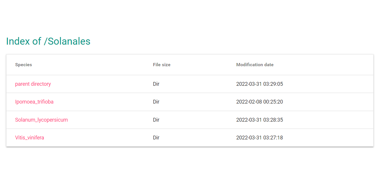Open the parent directory link
Image resolution: width=378 pixels, height=189 pixels.
[33, 84]
